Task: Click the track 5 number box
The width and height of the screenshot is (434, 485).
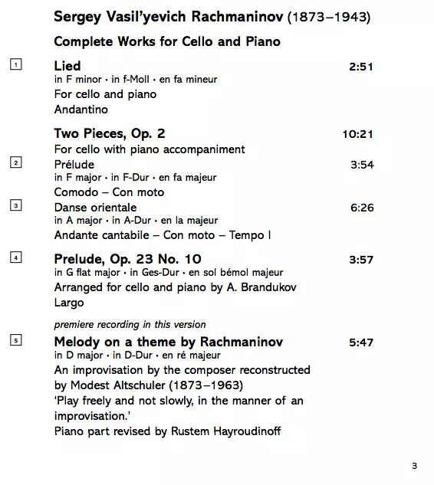Action: coord(16,340)
